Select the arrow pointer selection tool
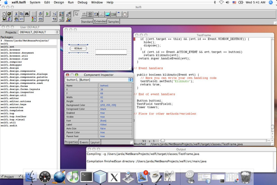This screenshot has width=277, height=185. click(x=77, y=14)
